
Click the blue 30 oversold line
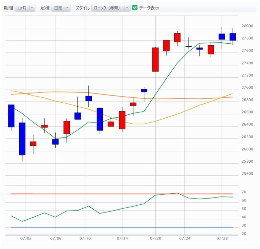[x=122, y=227]
